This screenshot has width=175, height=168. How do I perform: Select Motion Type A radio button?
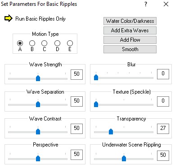click(20, 43)
